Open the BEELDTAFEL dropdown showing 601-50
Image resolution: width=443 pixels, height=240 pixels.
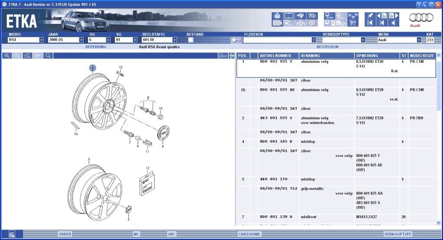pos(174,40)
